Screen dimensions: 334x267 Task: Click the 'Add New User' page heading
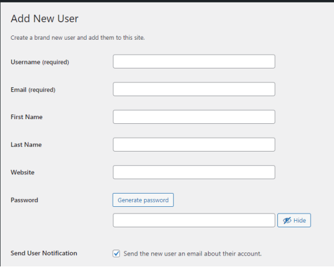pos(45,19)
